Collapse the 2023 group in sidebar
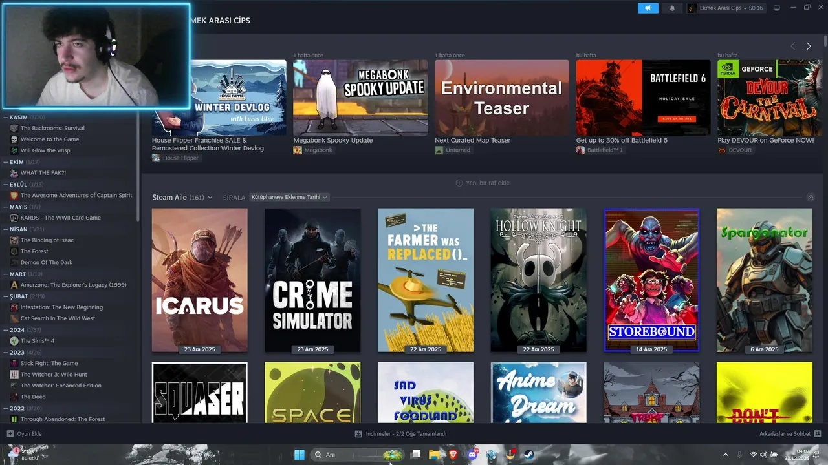828x465 pixels. coord(5,352)
